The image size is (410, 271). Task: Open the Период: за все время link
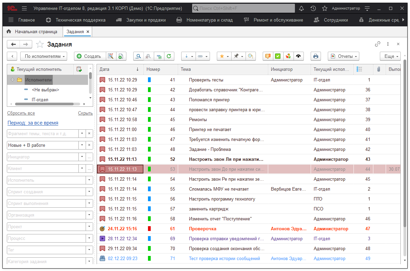(33, 123)
